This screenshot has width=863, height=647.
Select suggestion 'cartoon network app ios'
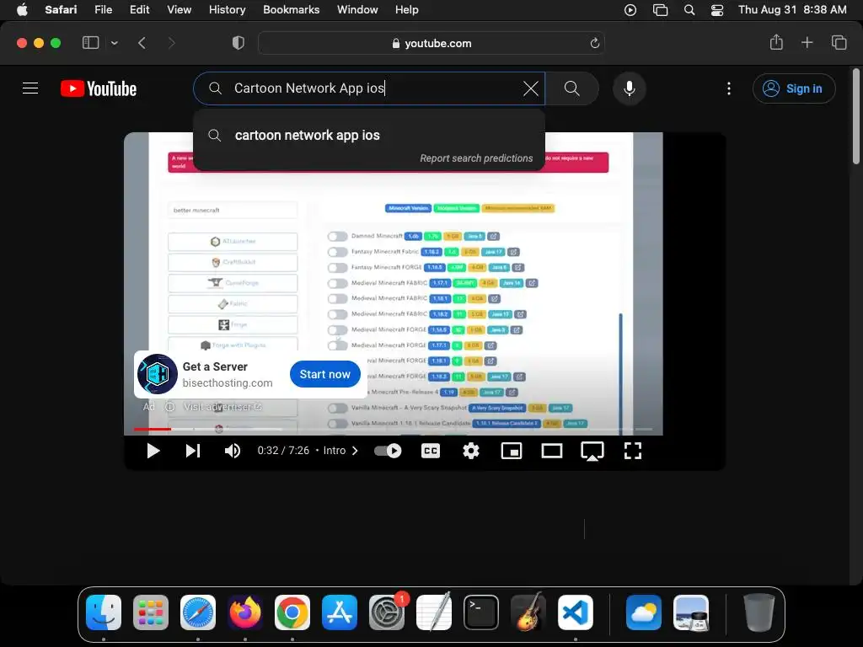pyautogui.click(x=369, y=136)
